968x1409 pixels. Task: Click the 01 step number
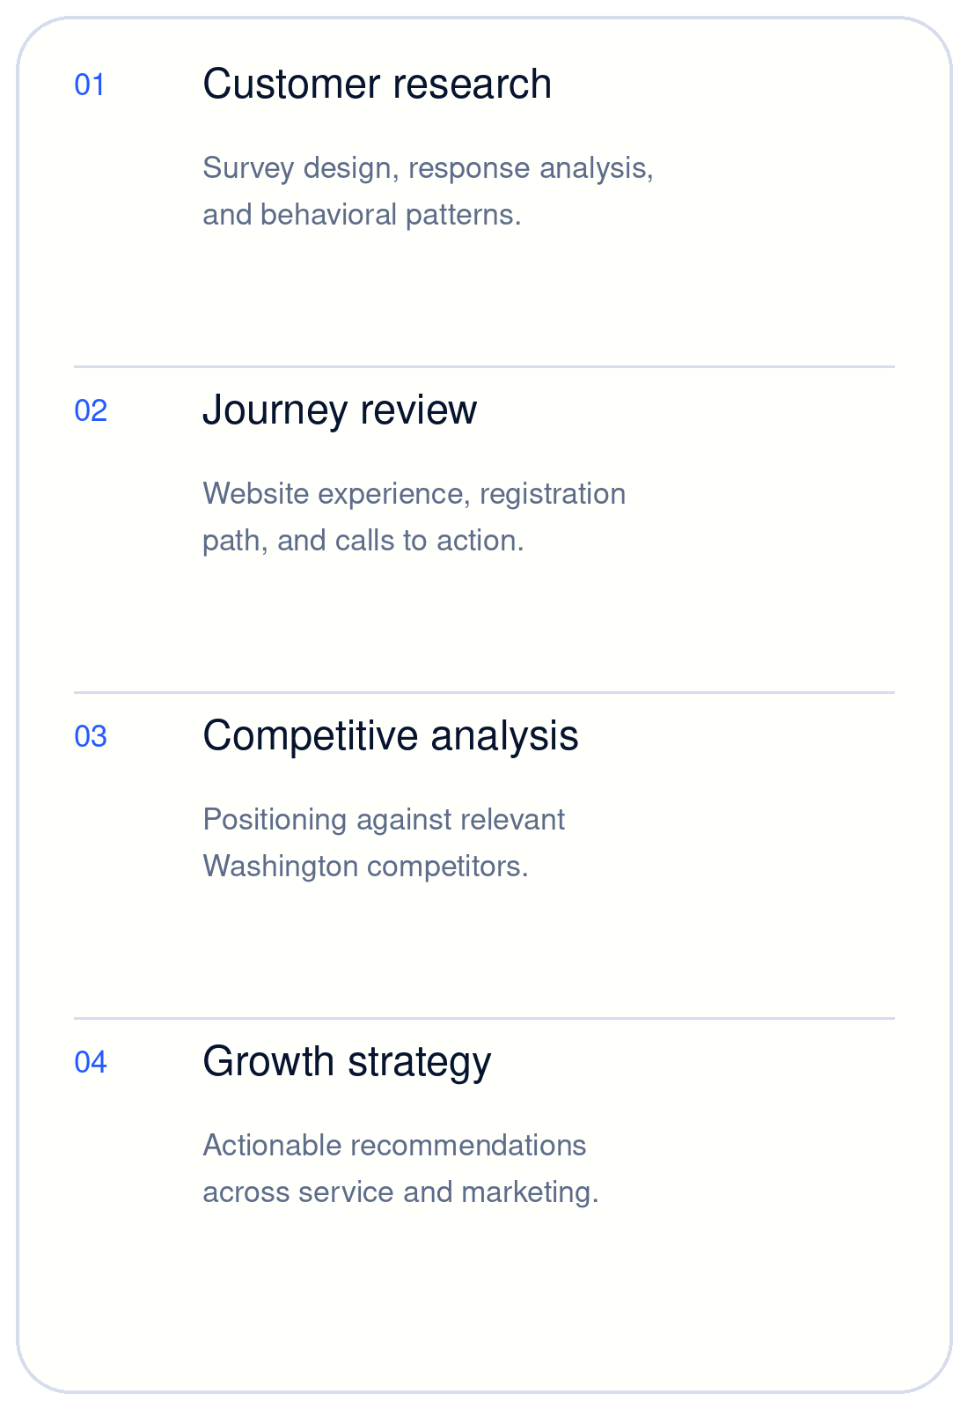pyautogui.click(x=90, y=85)
